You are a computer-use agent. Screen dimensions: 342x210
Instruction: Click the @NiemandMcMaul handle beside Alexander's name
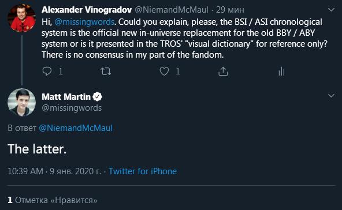click(x=172, y=10)
